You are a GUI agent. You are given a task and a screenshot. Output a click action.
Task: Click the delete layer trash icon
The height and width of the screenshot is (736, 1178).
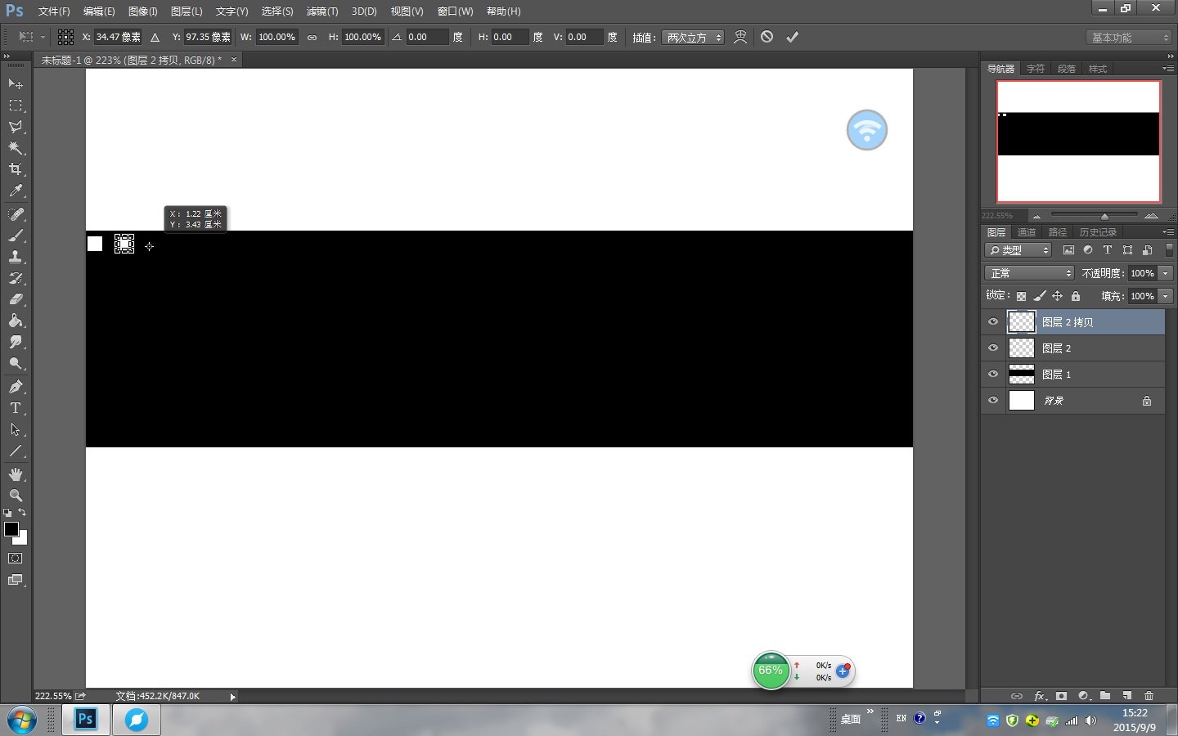(1149, 696)
